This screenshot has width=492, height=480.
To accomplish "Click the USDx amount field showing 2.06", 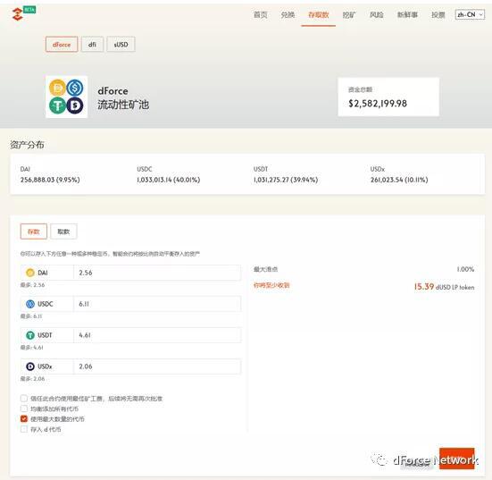I will tap(157, 366).
